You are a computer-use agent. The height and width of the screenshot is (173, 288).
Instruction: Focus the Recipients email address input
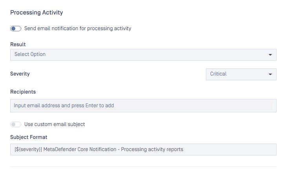pos(143,106)
